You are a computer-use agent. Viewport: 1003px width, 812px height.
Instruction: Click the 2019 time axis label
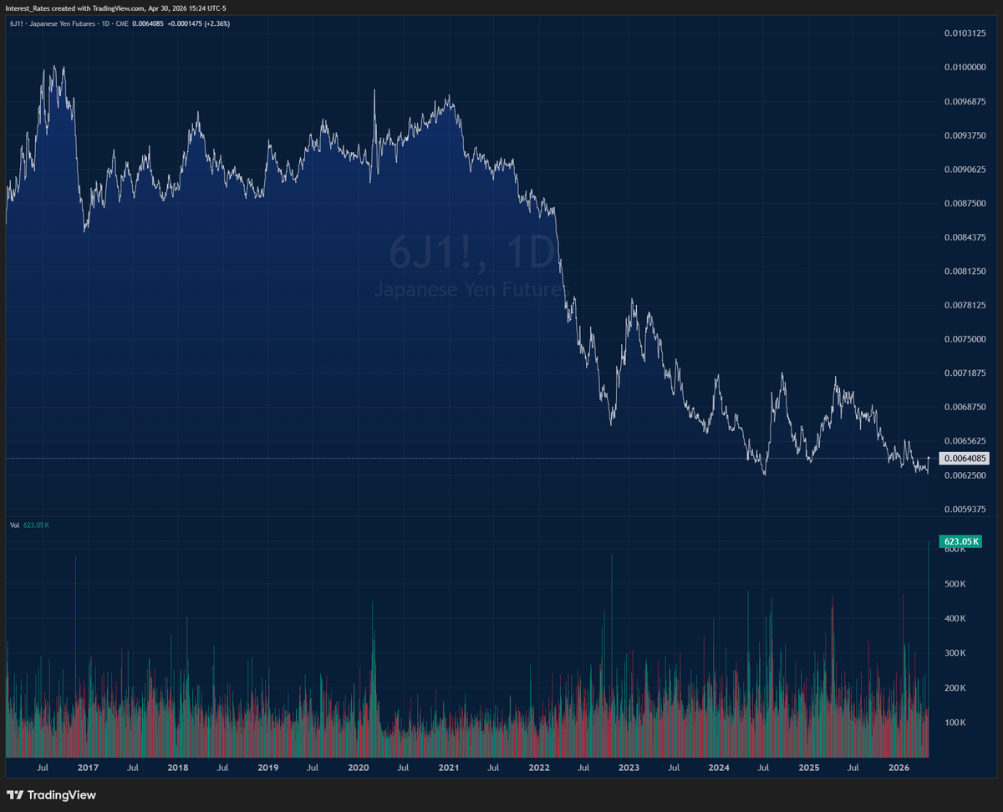coord(267,768)
